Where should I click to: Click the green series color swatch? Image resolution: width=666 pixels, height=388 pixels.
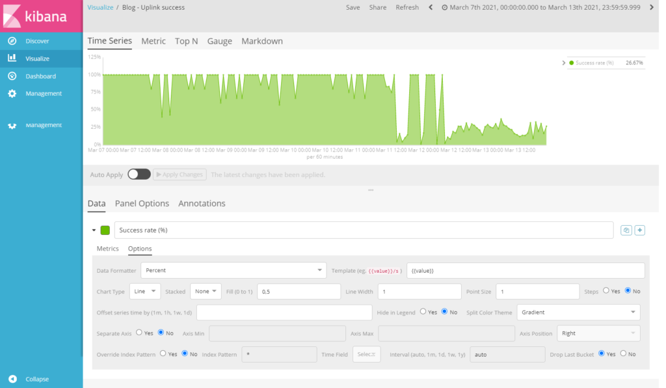[105, 230]
